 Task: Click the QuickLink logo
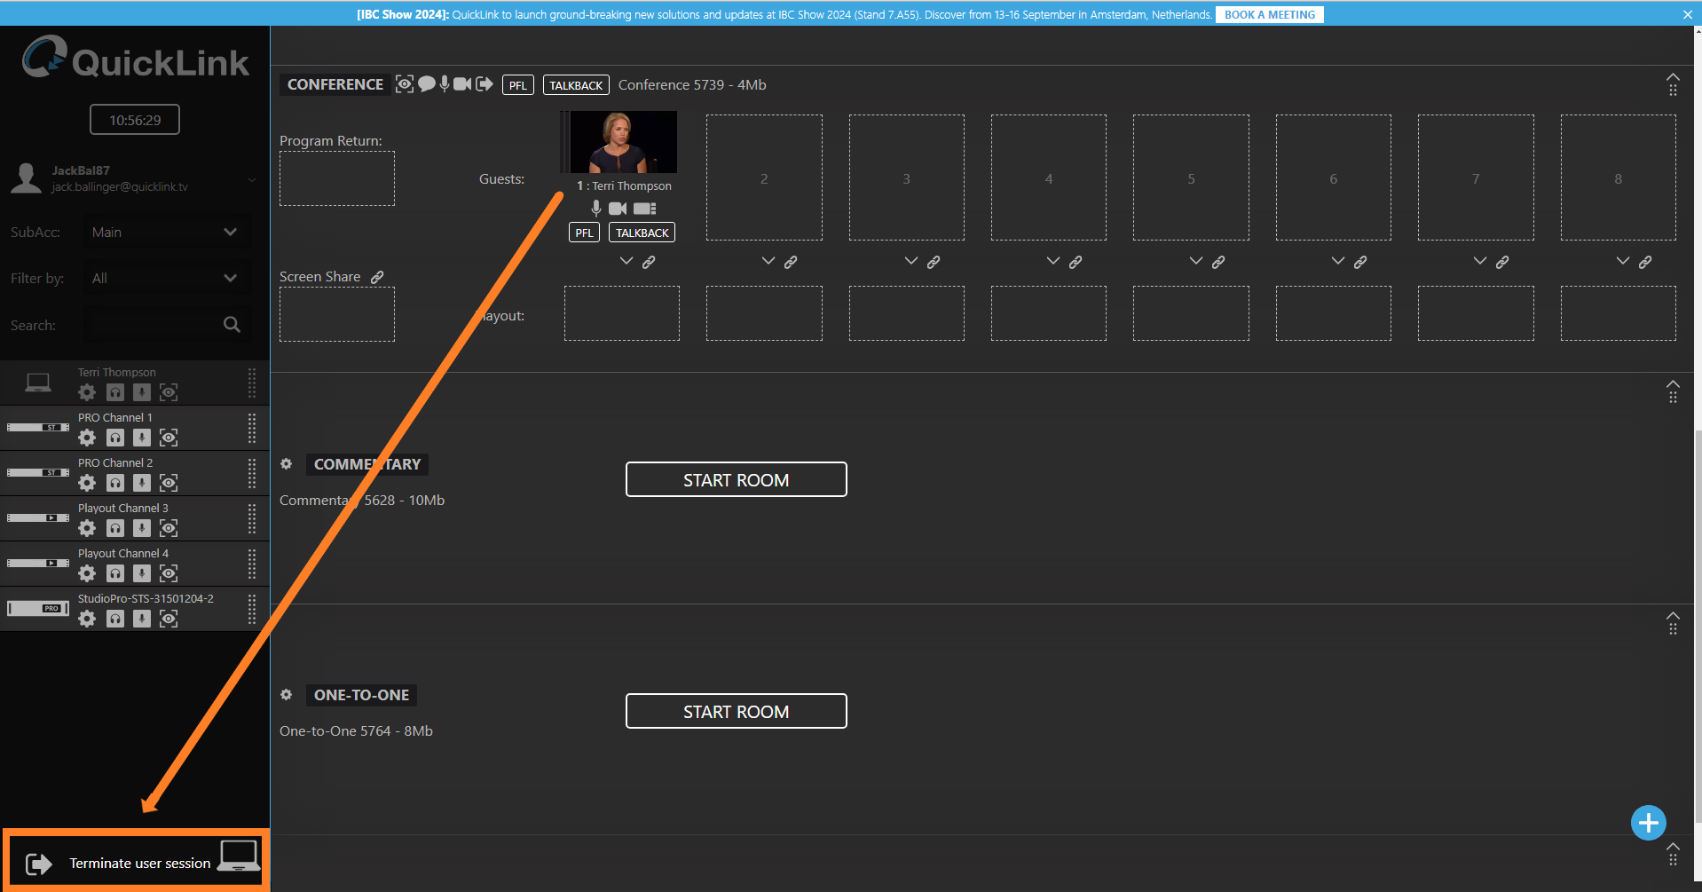136,59
